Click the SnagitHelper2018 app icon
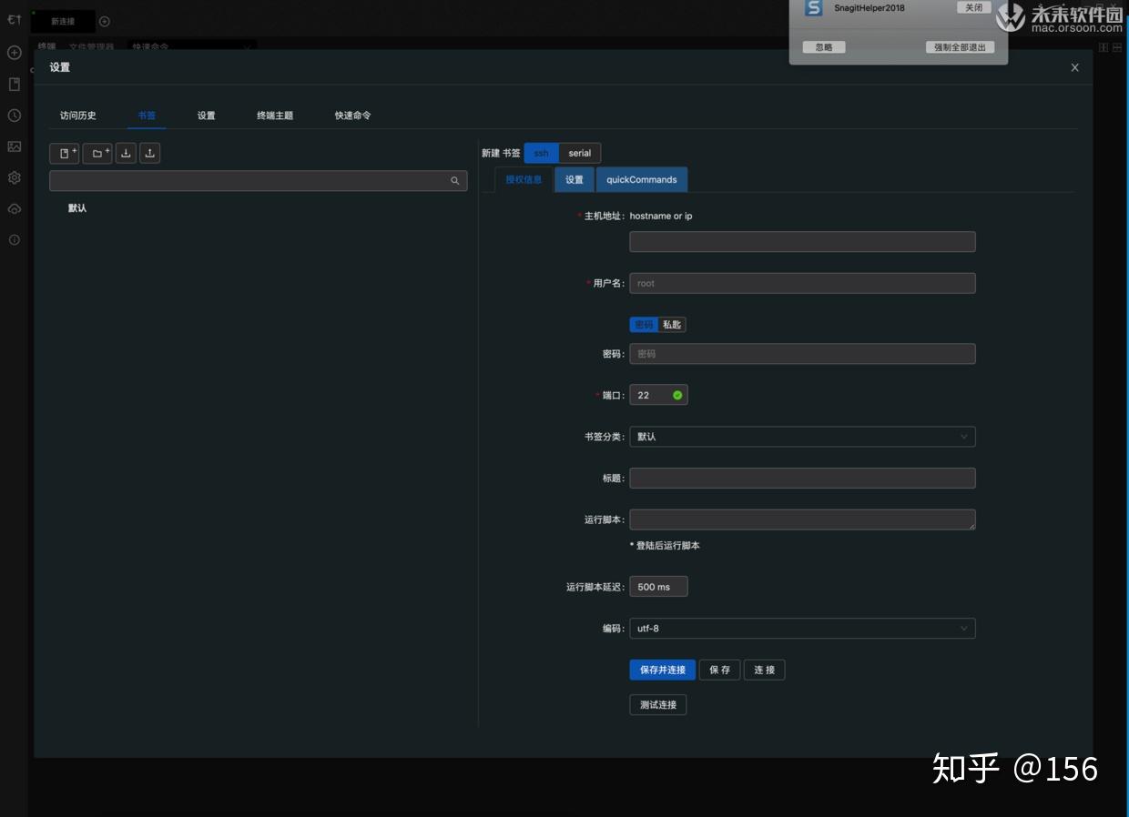 (x=813, y=7)
